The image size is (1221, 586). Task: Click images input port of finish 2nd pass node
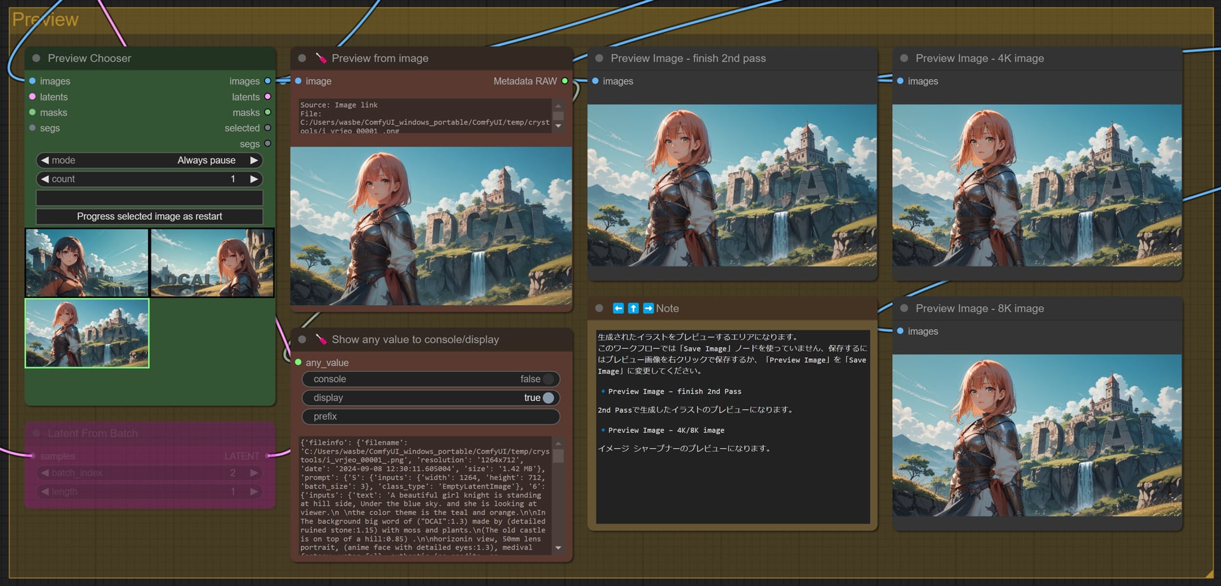point(595,81)
